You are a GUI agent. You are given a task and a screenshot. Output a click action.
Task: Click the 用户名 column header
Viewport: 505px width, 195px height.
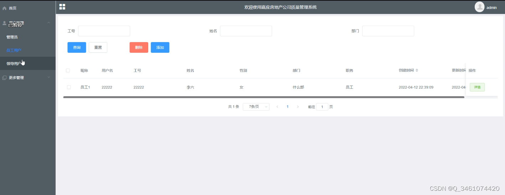tap(107, 70)
